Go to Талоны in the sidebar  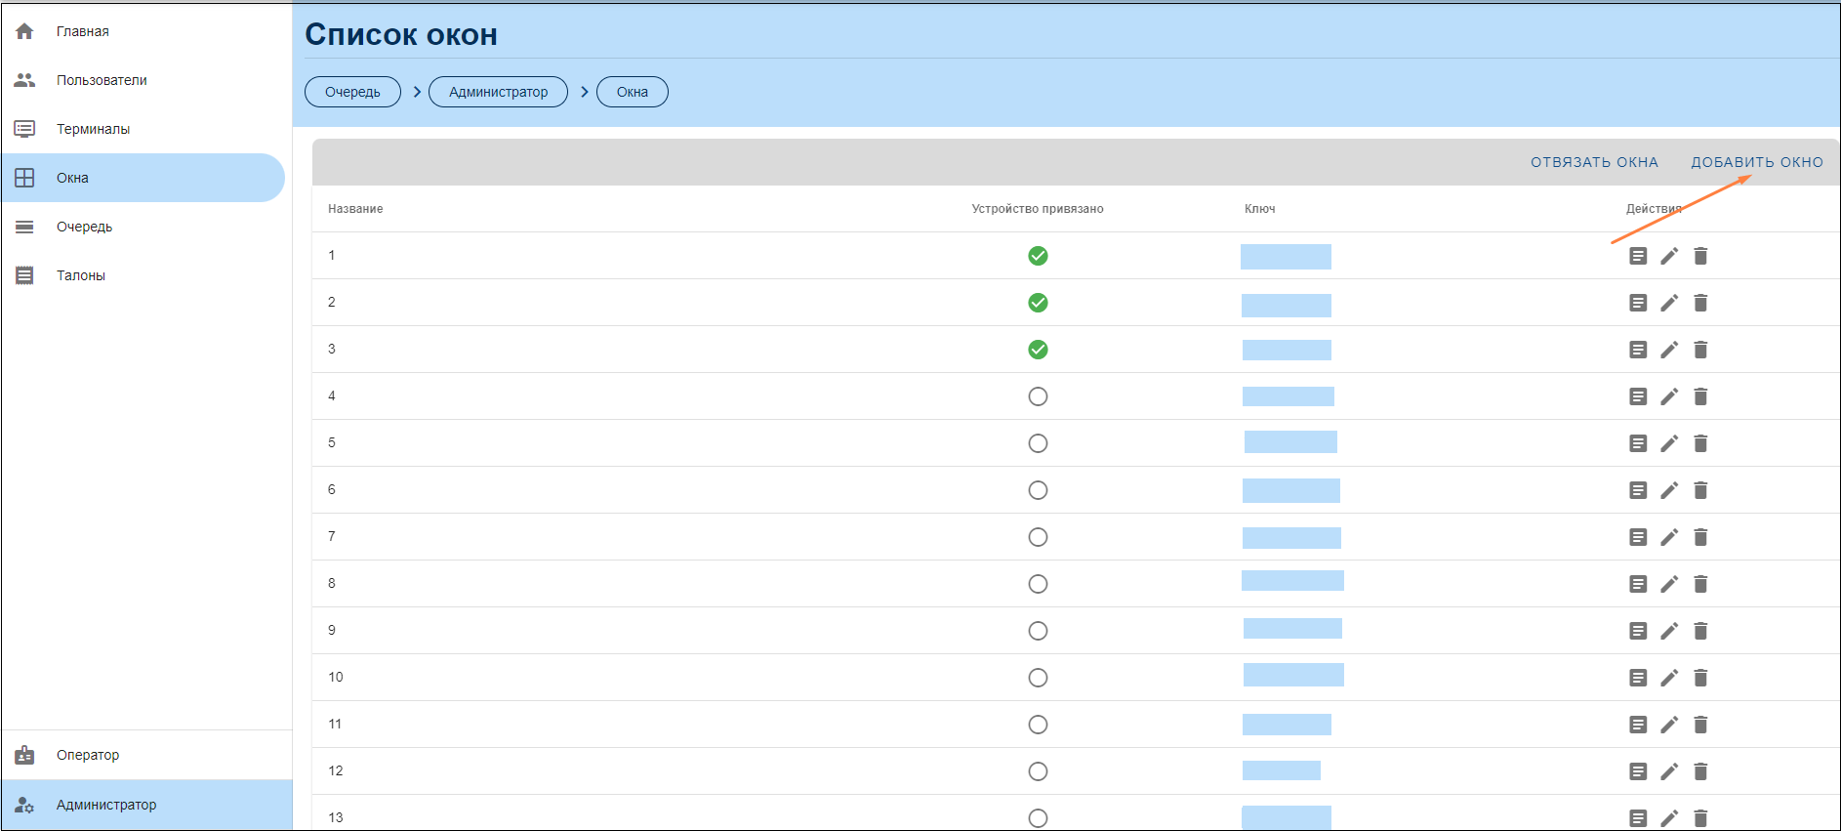[x=81, y=275]
